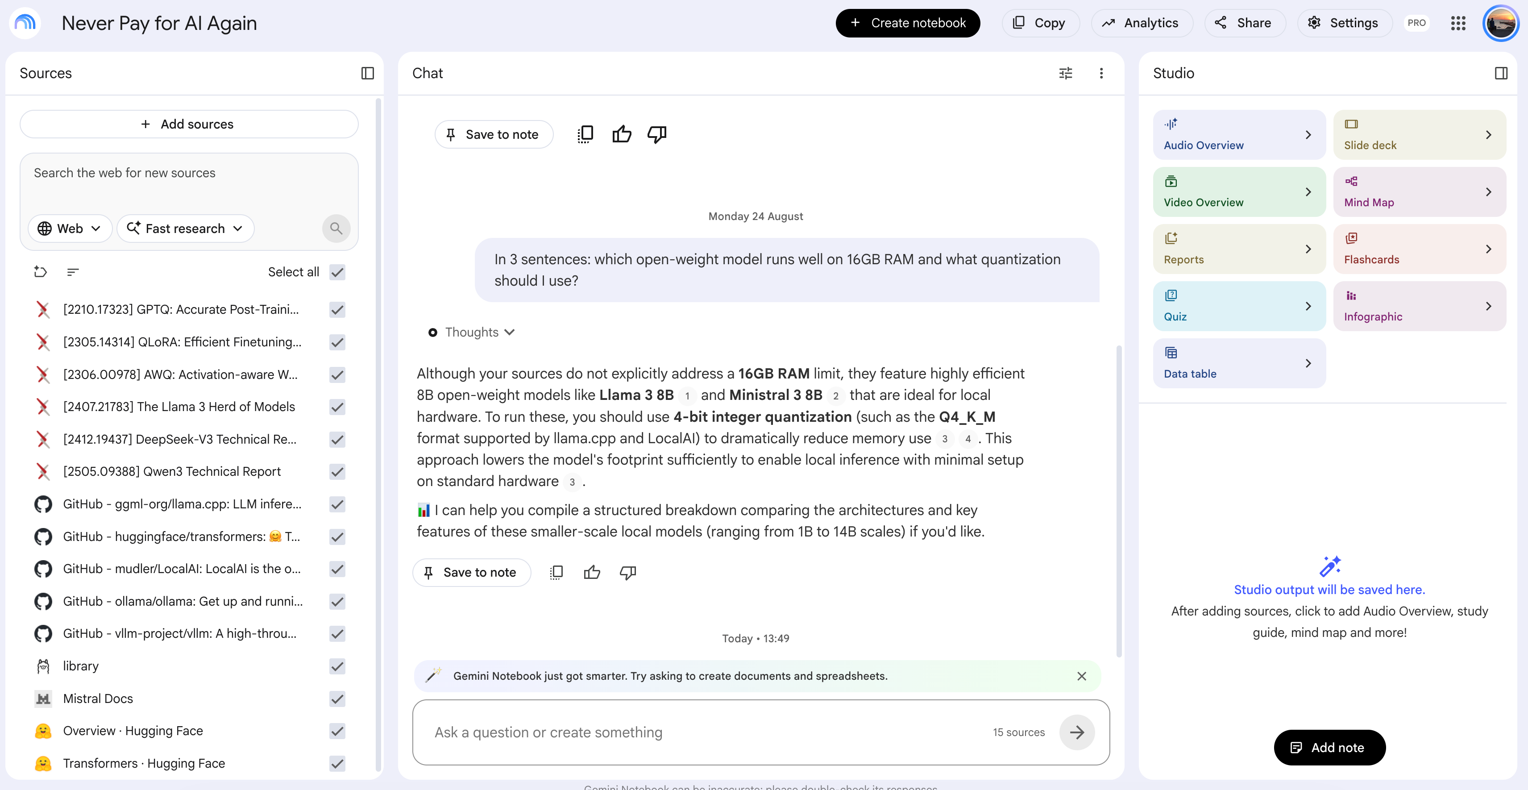
Task: Open the Fast research dropdown
Action: click(x=185, y=229)
